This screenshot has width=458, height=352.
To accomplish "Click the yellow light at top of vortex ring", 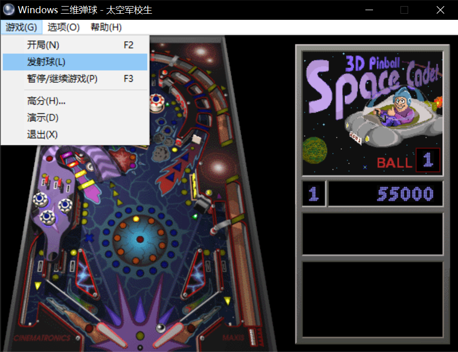I will click(x=136, y=219).
